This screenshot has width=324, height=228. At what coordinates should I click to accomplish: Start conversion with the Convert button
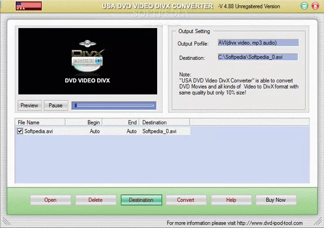pyautogui.click(x=186, y=200)
